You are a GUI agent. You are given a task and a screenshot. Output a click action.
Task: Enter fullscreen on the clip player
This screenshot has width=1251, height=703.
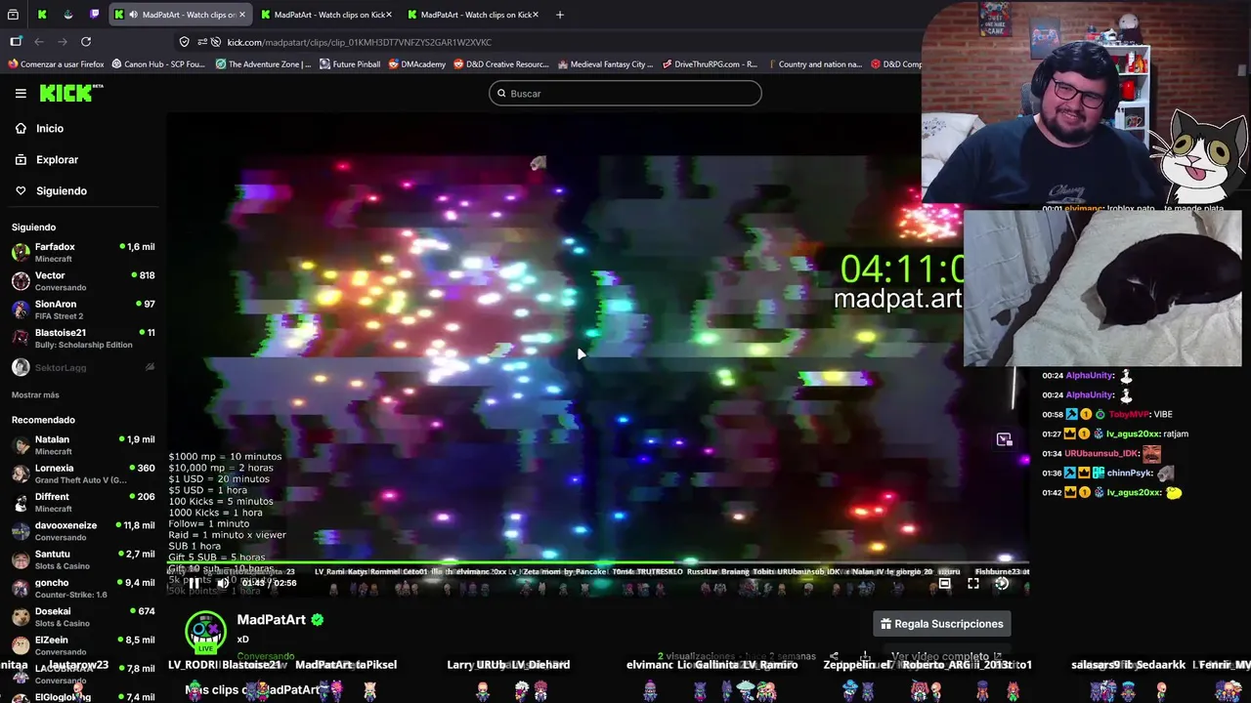click(973, 584)
